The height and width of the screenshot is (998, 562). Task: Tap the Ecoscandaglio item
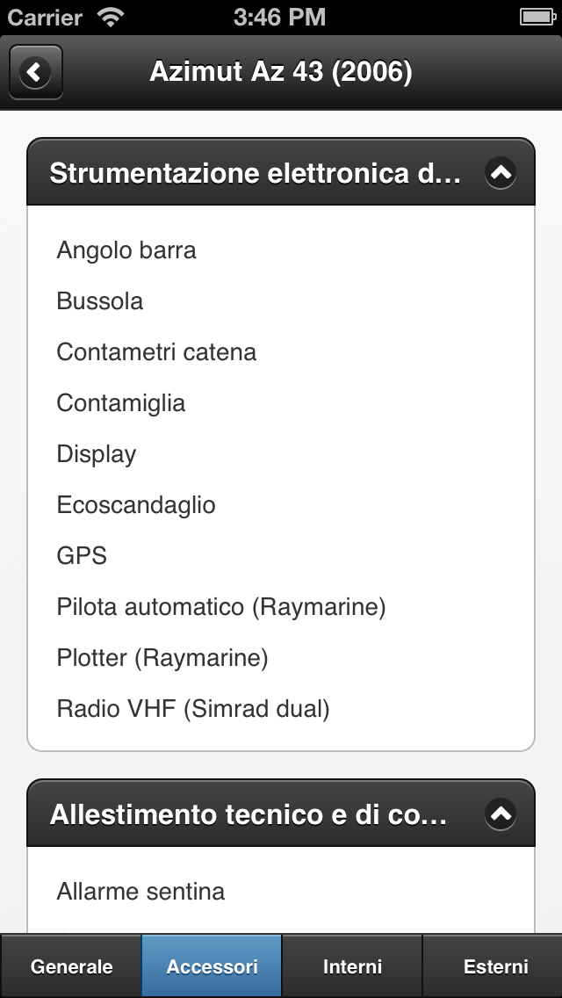[136, 505]
